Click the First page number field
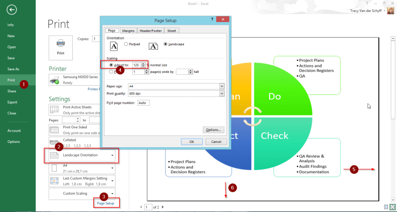 (x=143, y=103)
